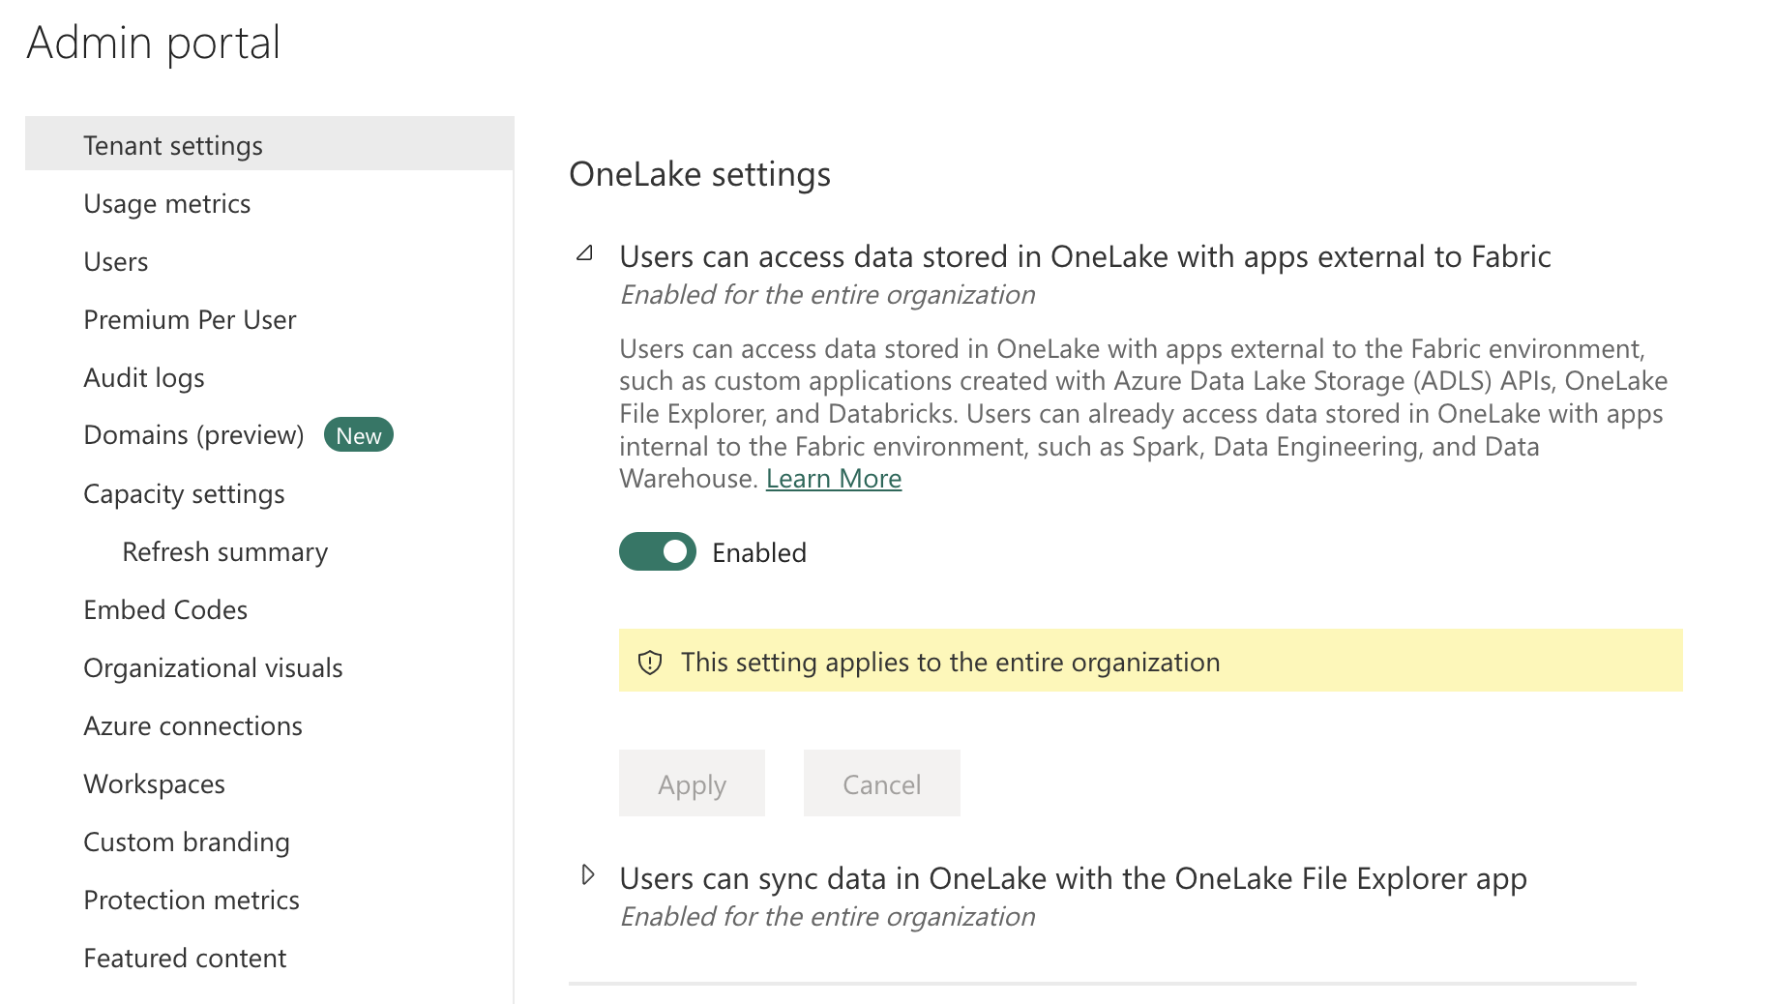1774x1004 pixels.
Task: View the Audit logs page
Action: (143, 377)
